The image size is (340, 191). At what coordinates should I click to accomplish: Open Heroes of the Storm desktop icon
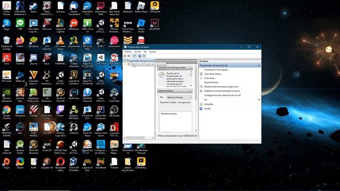click(x=101, y=129)
